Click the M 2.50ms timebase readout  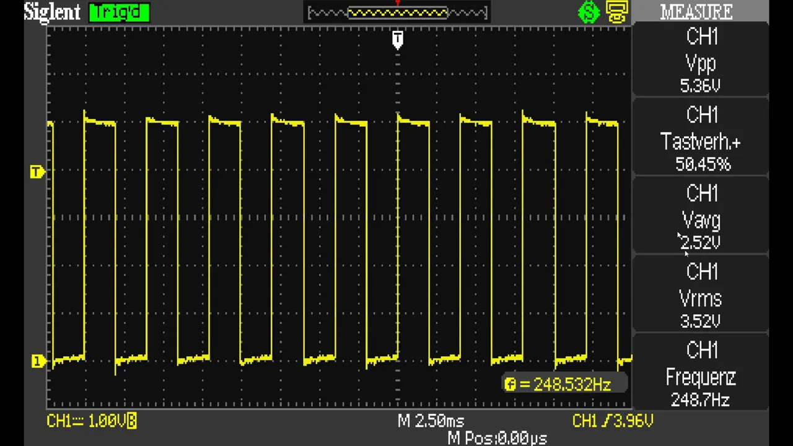point(431,421)
